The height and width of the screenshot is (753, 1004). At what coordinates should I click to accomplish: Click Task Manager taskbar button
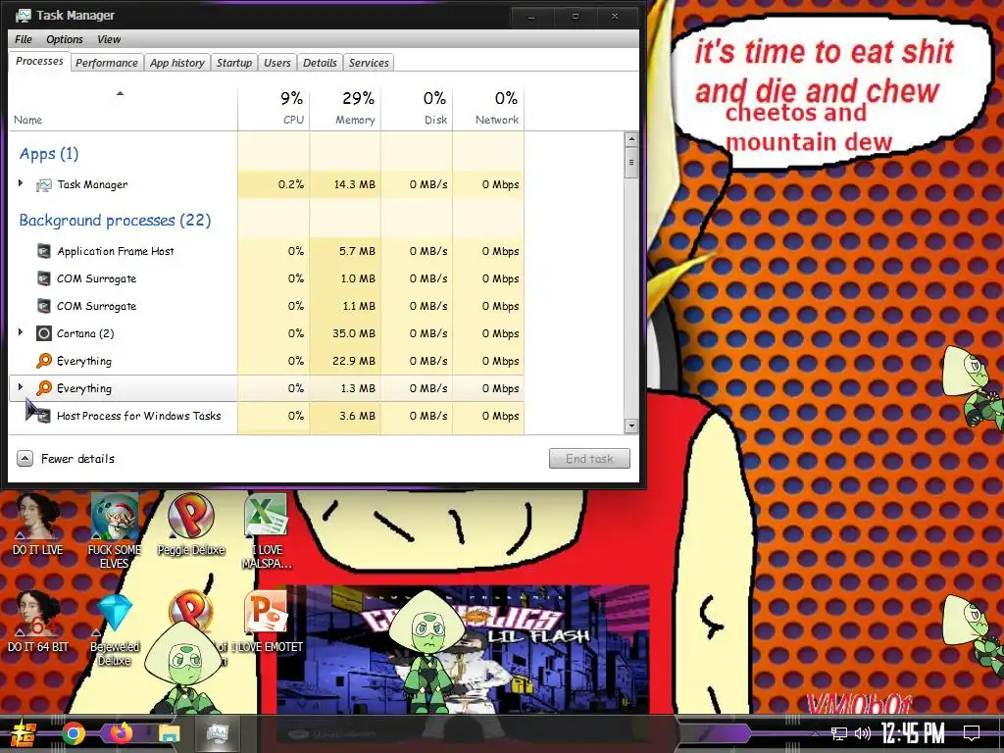tap(218, 733)
